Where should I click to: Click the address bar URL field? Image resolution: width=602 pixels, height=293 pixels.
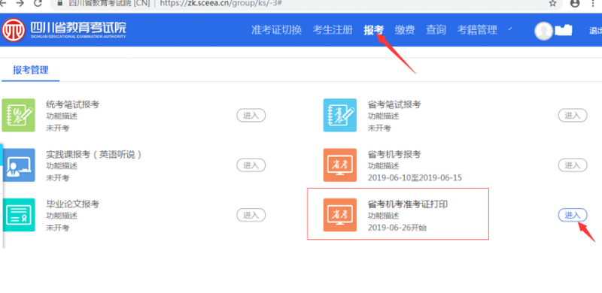click(303, 4)
